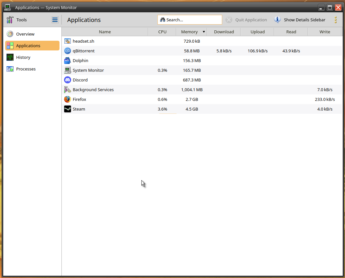Click Firefox's 233.0 kB/s write value
Screen dimensions: 345x278
click(325, 99)
